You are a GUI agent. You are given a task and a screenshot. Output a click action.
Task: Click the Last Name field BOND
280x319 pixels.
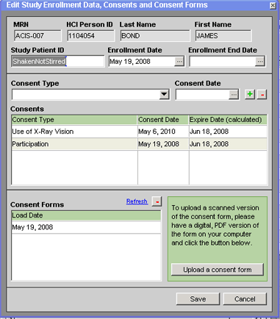[155, 36]
